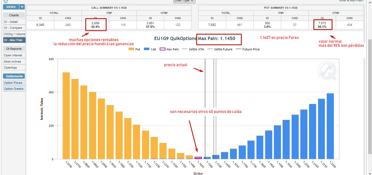This screenshot has height=175, width=372.
Task: Click the OI Reports section header
Action: (14, 49)
